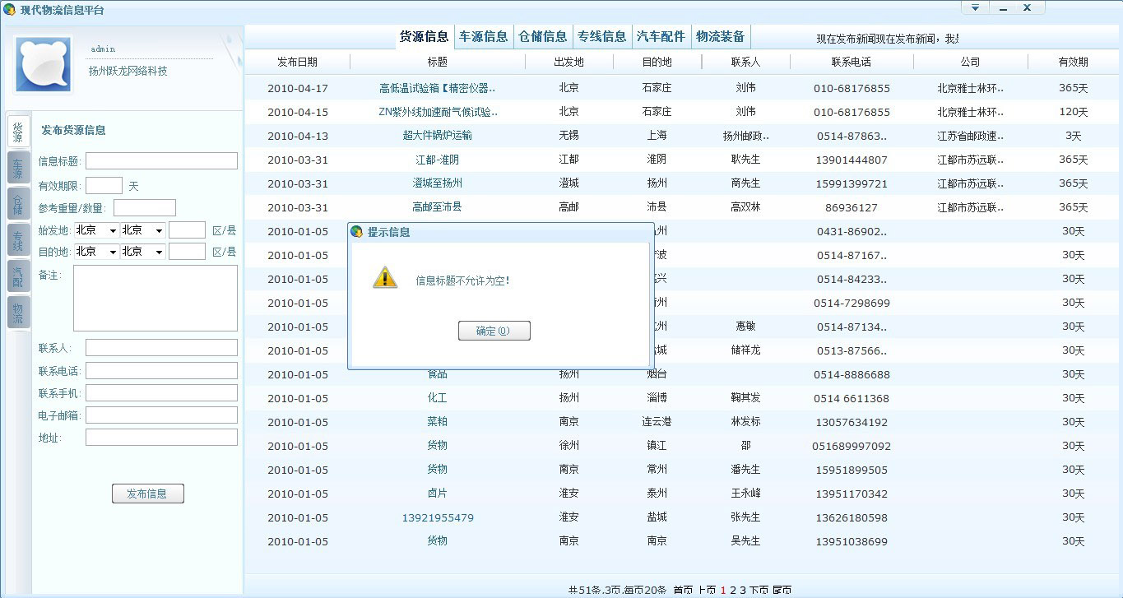Open the 卤片 listing title
This screenshot has height=598, width=1123.
click(438, 494)
